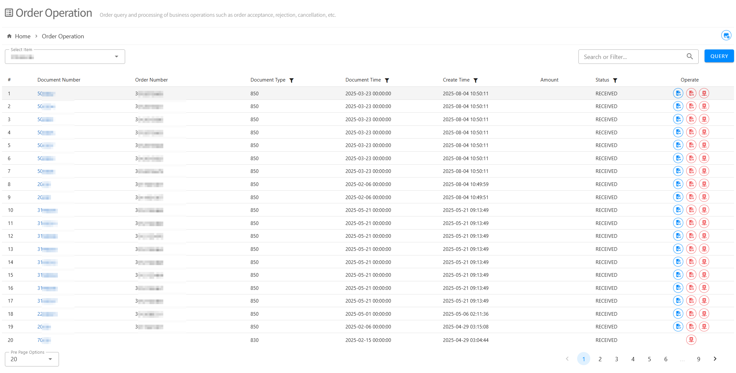The height and width of the screenshot is (373, 736).
Task: Click the Home breadcrumb icon
Action: coord(9,36)
